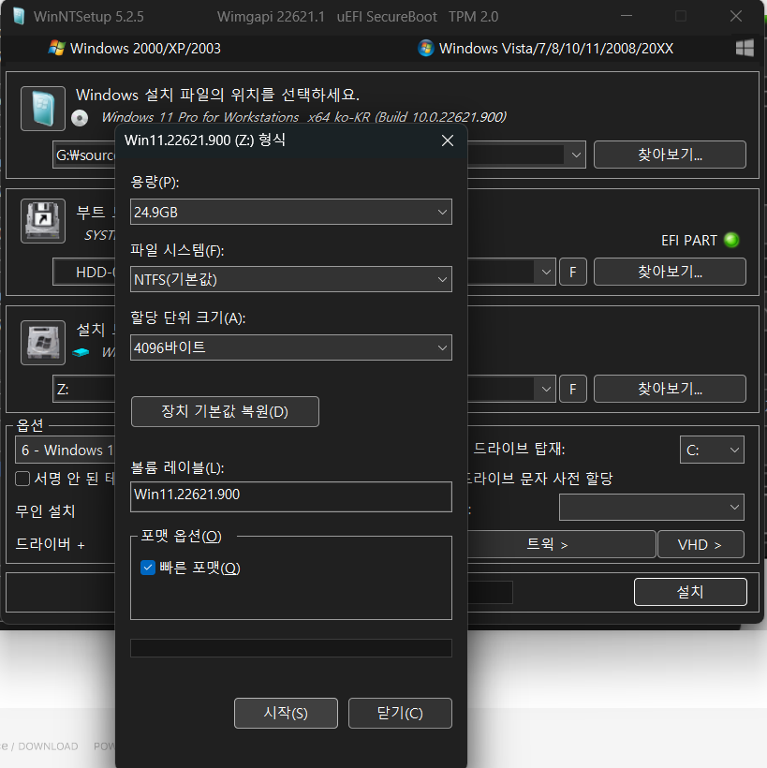
Task: Click the Unattended install (무인 설치) label
Action: (x=46, y=511)
